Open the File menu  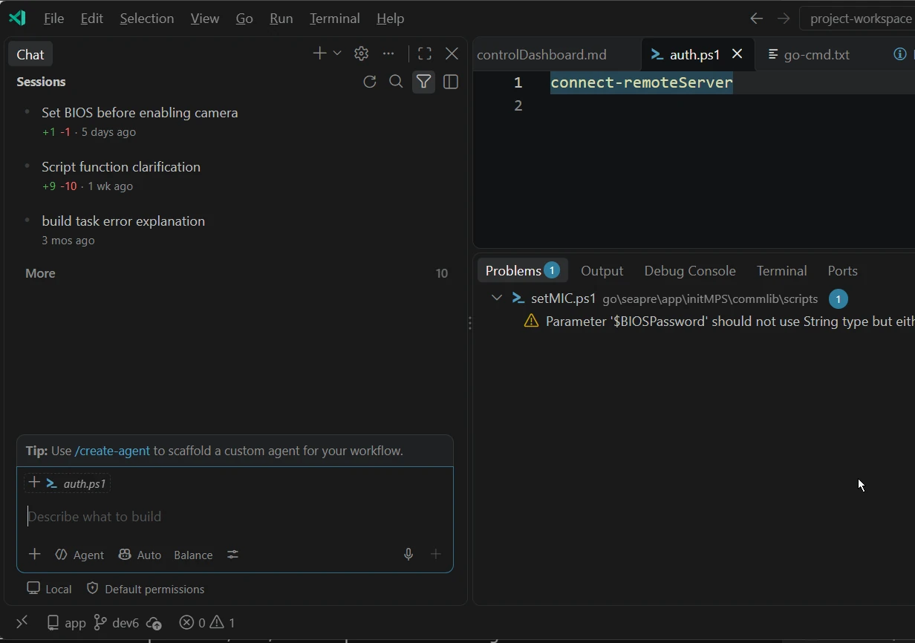(x=54, y=19)
